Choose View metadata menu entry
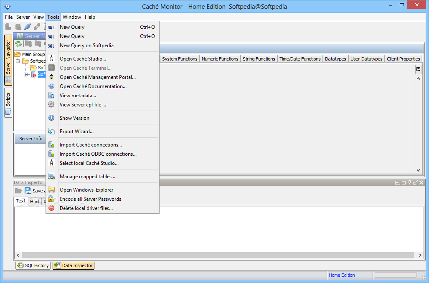The image size is (429, 283). [102, 96]
